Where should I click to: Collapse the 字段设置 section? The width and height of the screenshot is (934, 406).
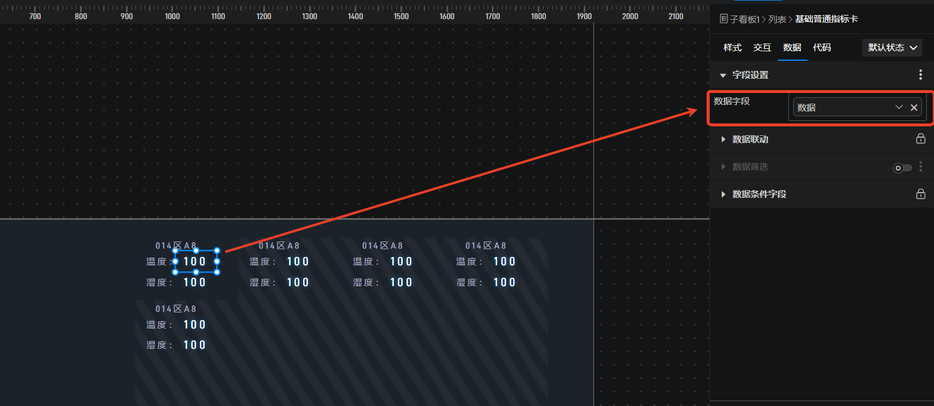[x=723, y=75]
